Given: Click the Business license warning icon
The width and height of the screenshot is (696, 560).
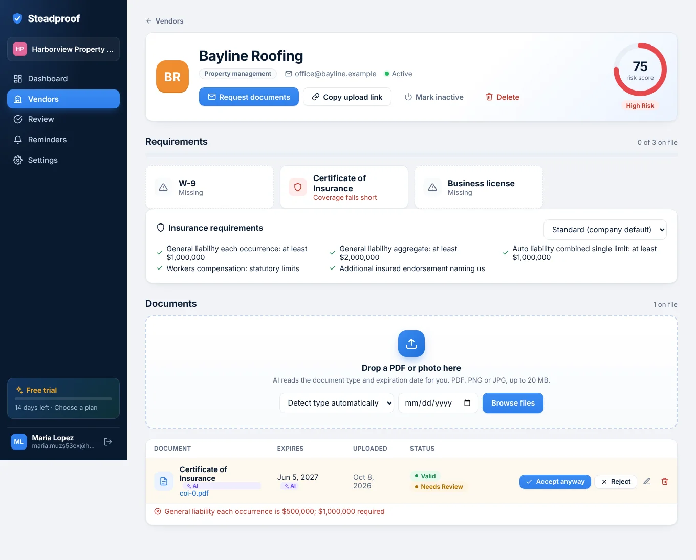Looking at the screenshot, I should pos(432,187).
